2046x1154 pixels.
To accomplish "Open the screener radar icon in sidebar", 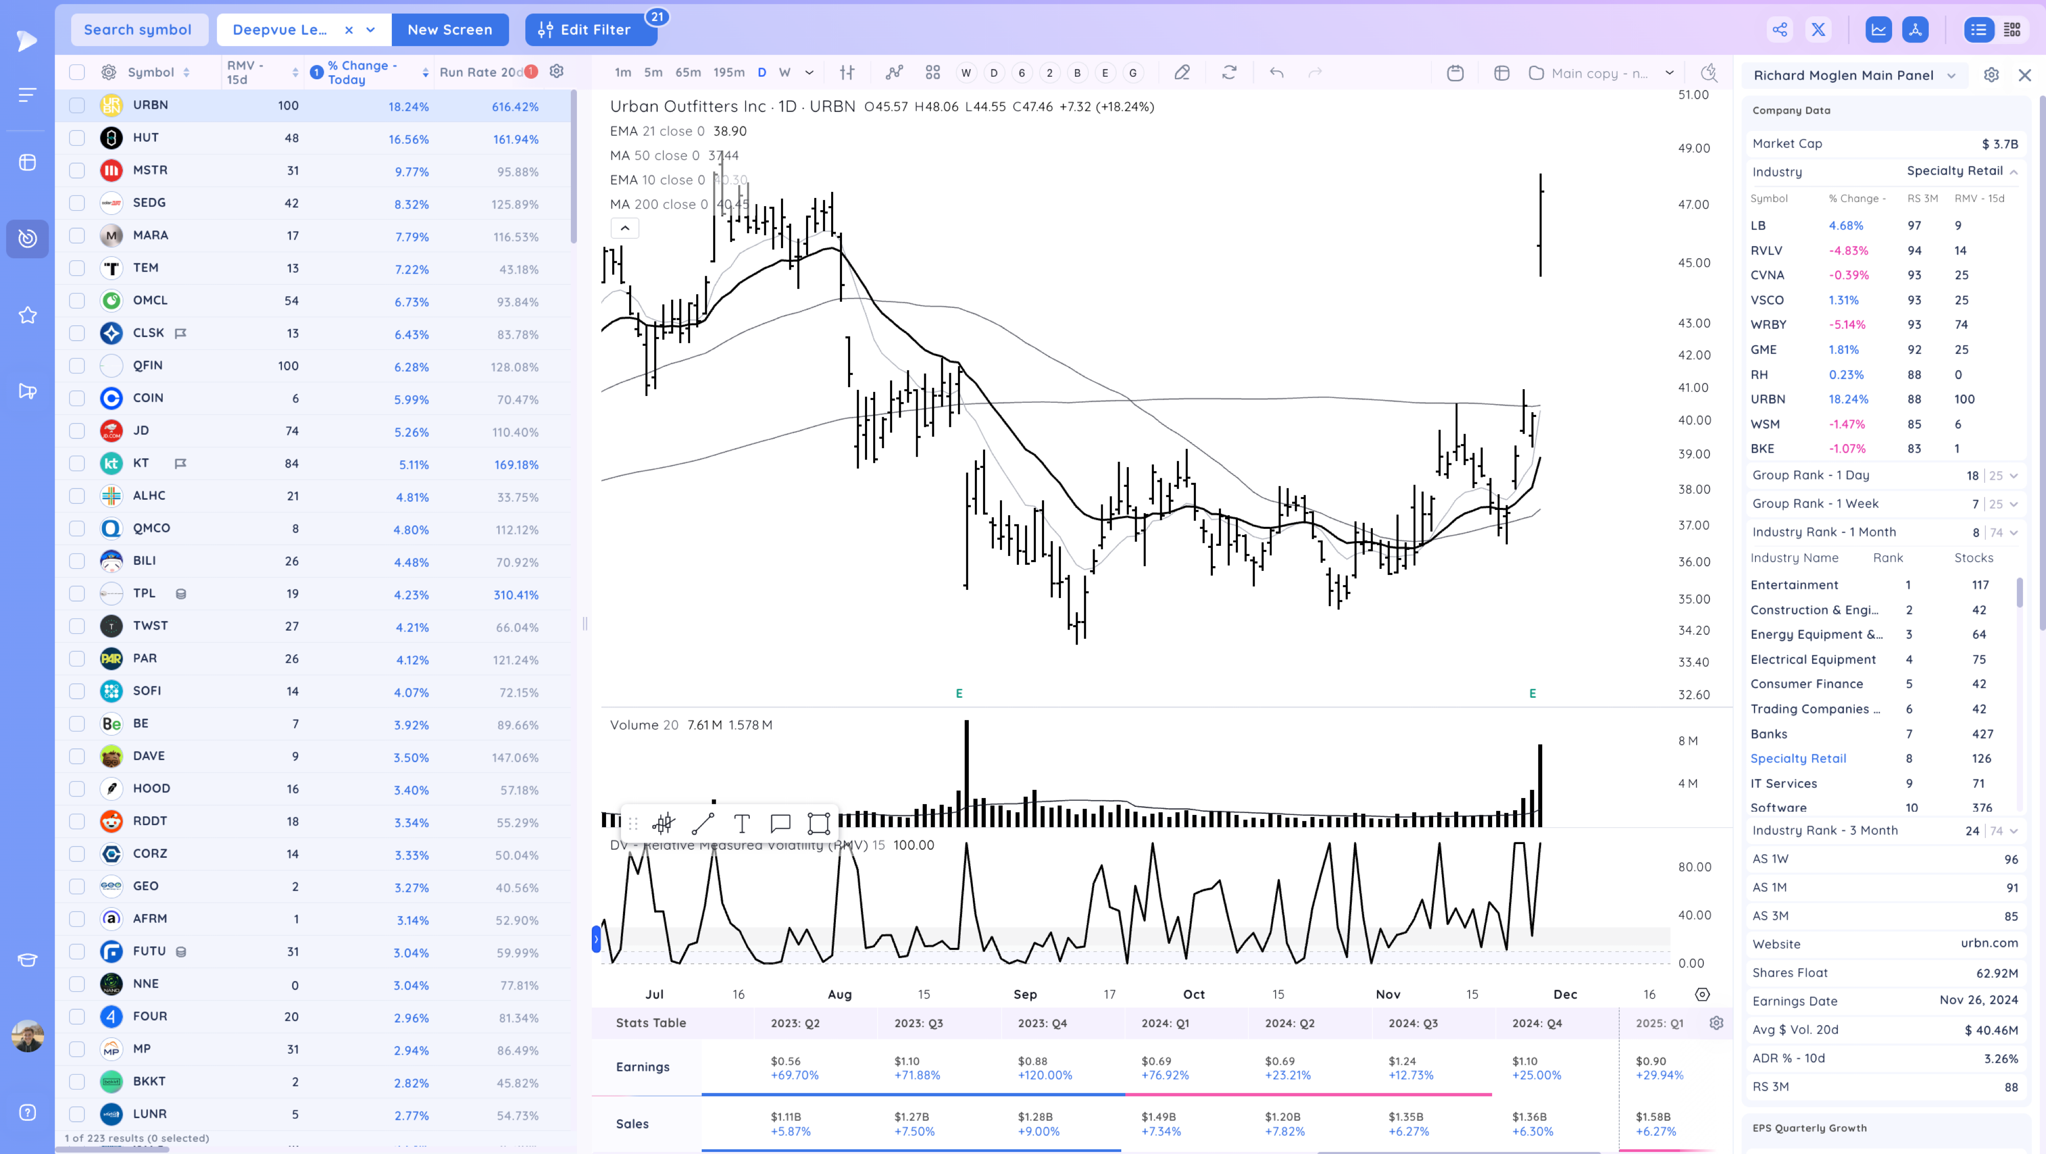I will [28, 238].
